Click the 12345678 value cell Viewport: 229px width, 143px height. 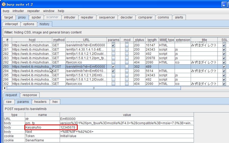pos(127,127)
